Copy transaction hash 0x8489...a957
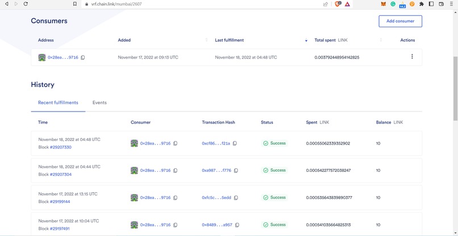The image size is (458, 236). 237,225
